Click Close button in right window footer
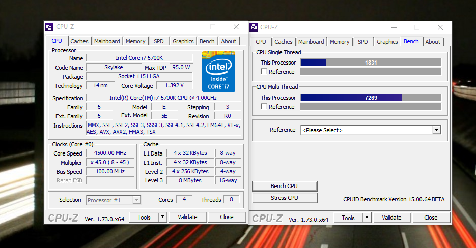Viewport: 476px width, 248px height. pos(431,218)
